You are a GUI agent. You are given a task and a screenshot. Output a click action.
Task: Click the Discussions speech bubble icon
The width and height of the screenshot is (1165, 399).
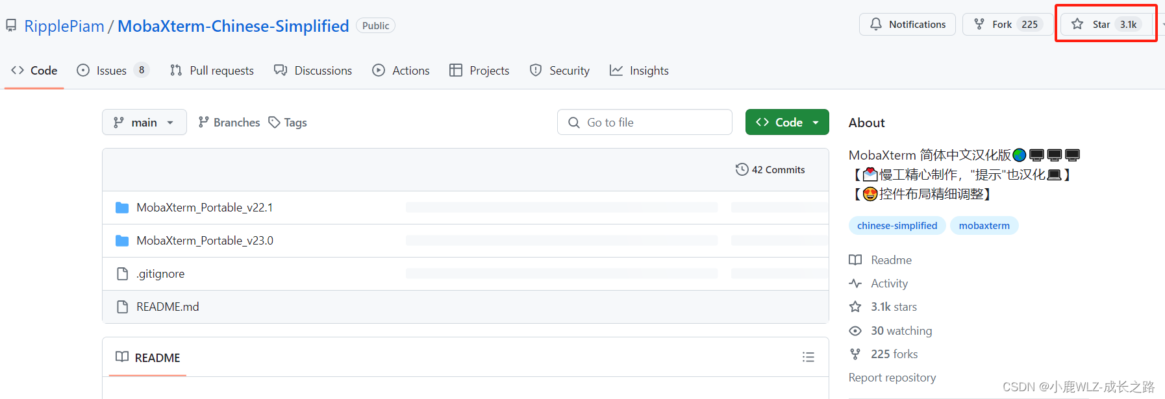[x=281, y=70]
